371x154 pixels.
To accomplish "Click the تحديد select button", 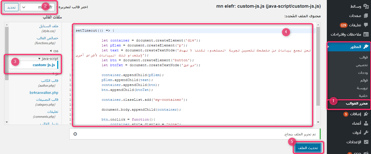I will [x=11, y=7].
